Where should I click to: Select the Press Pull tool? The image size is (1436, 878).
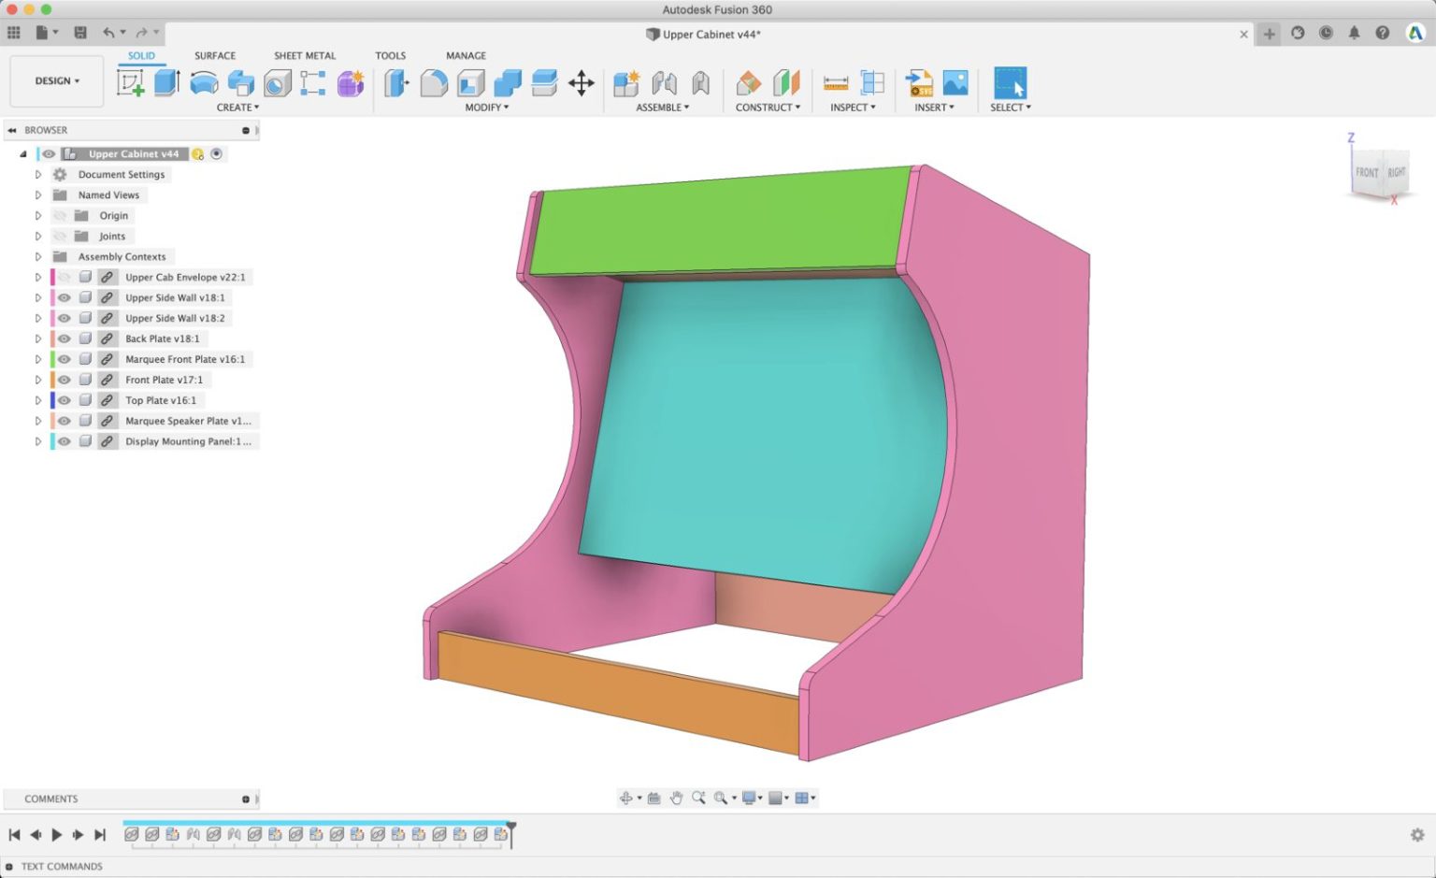pos(396,84)
